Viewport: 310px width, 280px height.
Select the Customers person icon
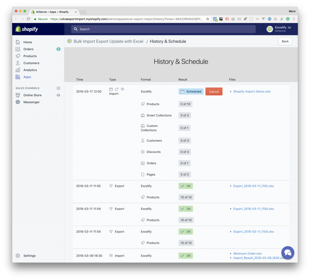click(x=142, y=140)
